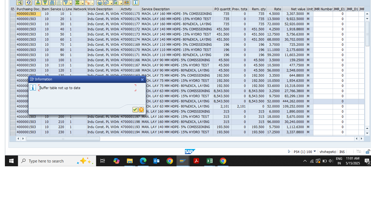Click the horizontal scrollbar thumb under table
Viewport: 371px width, 208px height.
tap(63, 139)
